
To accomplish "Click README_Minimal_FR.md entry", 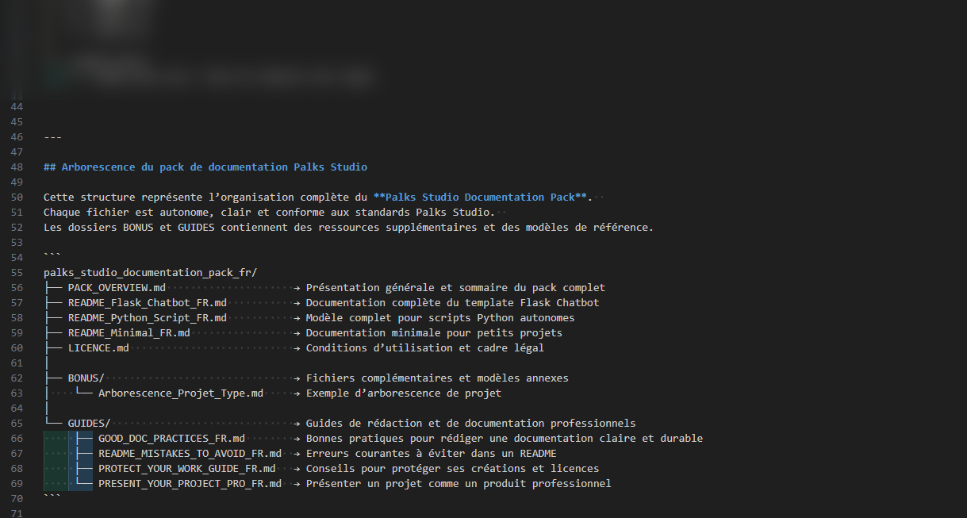I will coord(129,333).
